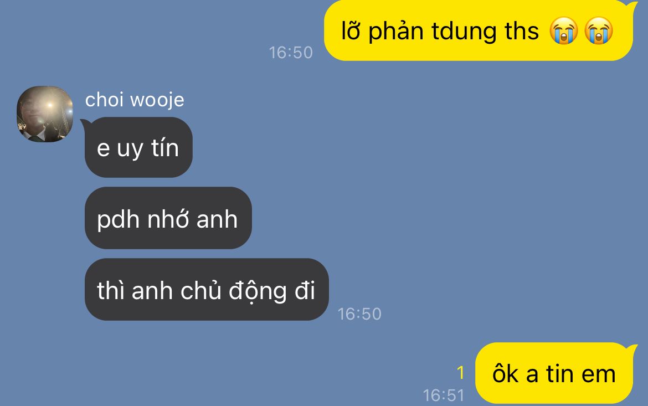Click the 16:51 timestamp at the bottom
The height and width of the screenshot is (406, 648).
(444, 395)
